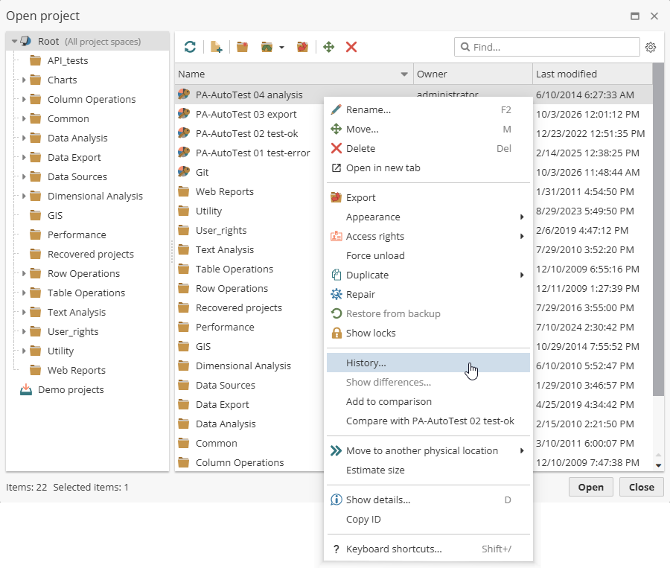Click the Duplicate clipboard icon
670x568 pixels.
(x=336, y=275)
